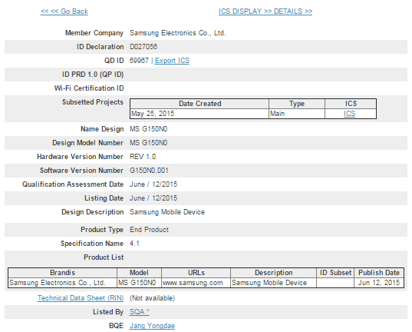
Task: Open ICS DISPLAY >> DETAILS link
Action: click(x=265, y=12)
